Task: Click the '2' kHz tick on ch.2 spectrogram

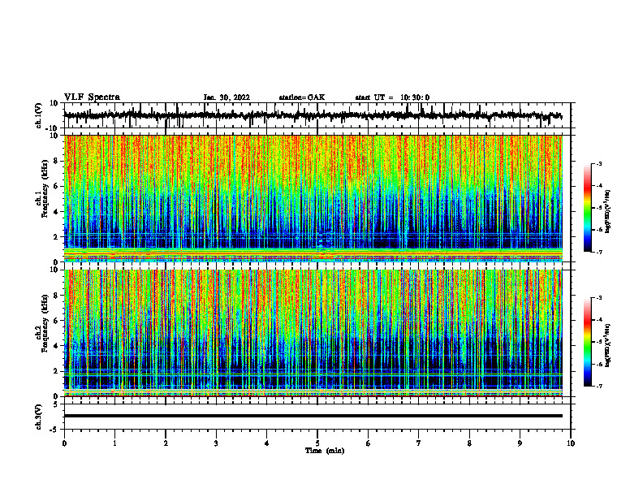Action: click(x=56, y=371)
